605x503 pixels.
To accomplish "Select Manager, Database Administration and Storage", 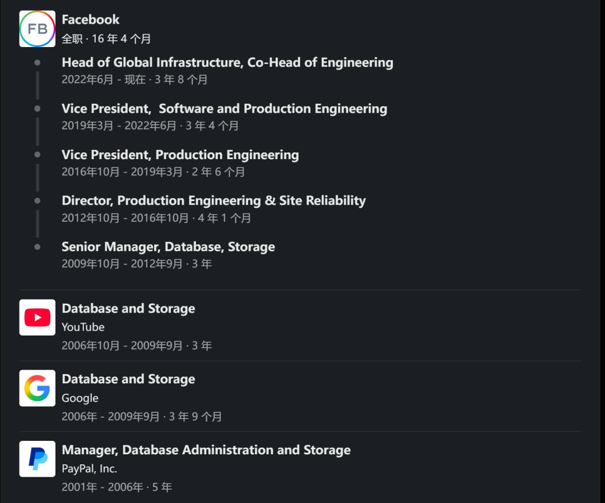I will pos(206,450).
